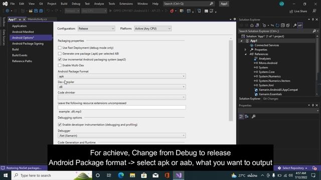
Task: Click the notifications bell in status bar
Action: 314,168
